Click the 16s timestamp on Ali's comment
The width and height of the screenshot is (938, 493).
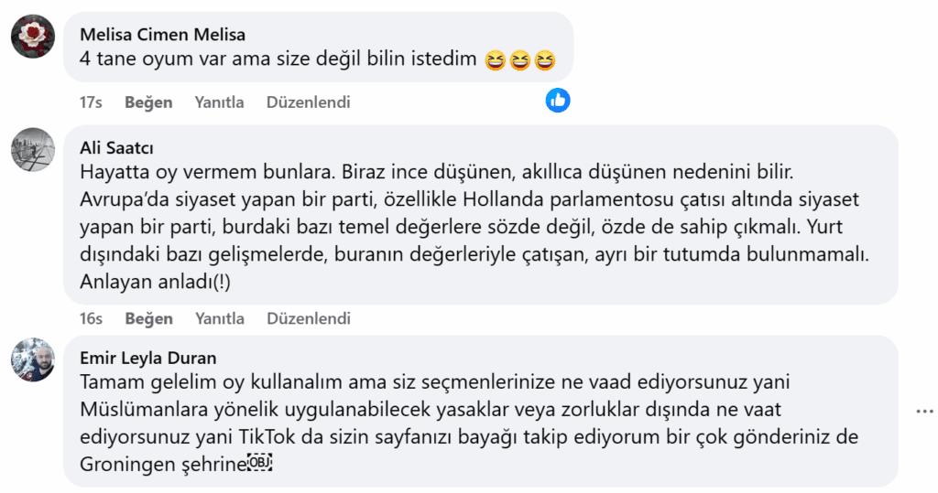click(x=91, y=319)
